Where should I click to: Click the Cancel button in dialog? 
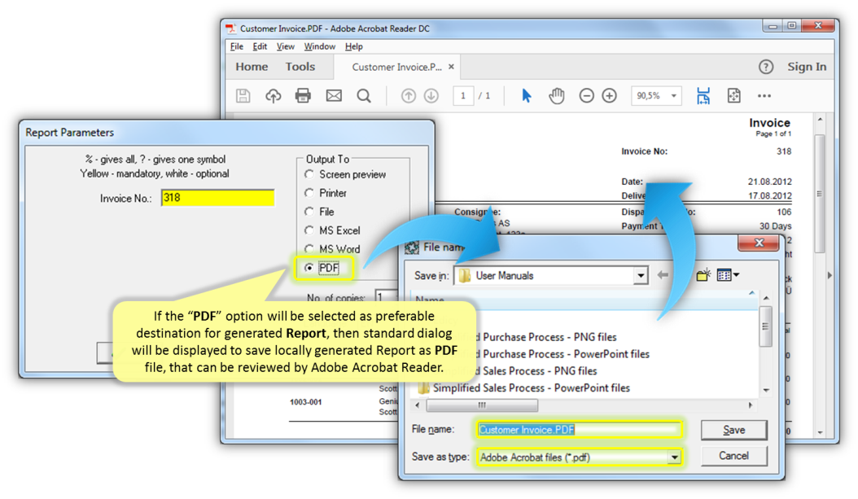733,456
